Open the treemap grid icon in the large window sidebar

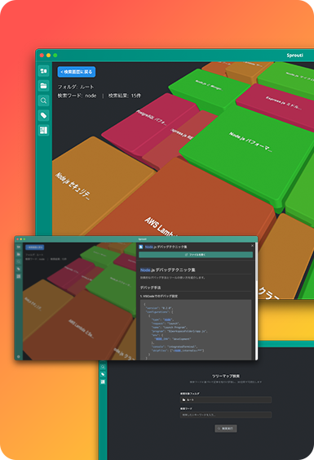pos(44,130)
